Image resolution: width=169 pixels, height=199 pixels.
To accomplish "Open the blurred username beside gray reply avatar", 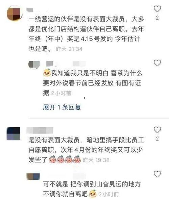I will point(50,64).
